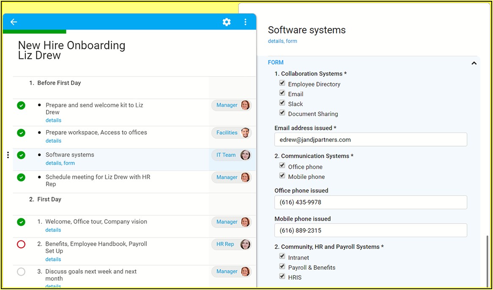Click the drag handle beside Software systems task

pyautogui.click(x=8, y=155)
